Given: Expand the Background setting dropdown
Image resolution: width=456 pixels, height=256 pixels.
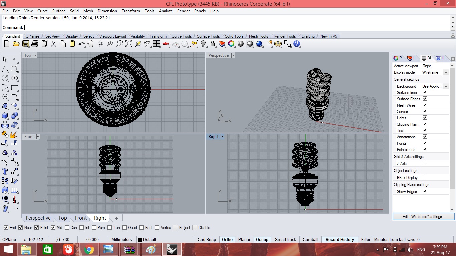Looking at the screenshot, I should [x=446, y=86].
